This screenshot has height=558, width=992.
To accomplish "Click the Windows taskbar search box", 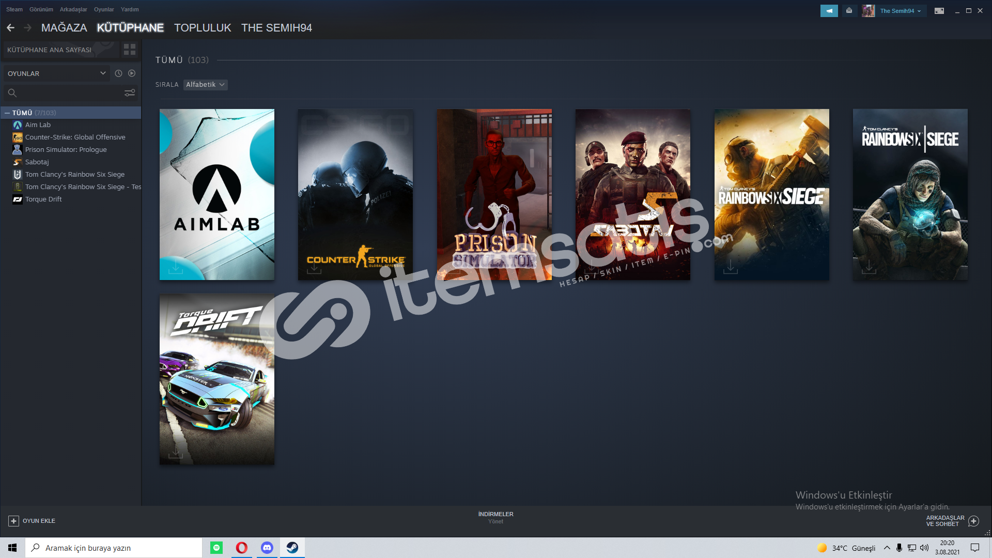I will tap(114, 548).
